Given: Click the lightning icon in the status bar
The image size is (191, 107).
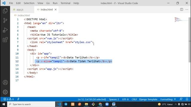Looking at the screenshot, I should pos(18,99).
